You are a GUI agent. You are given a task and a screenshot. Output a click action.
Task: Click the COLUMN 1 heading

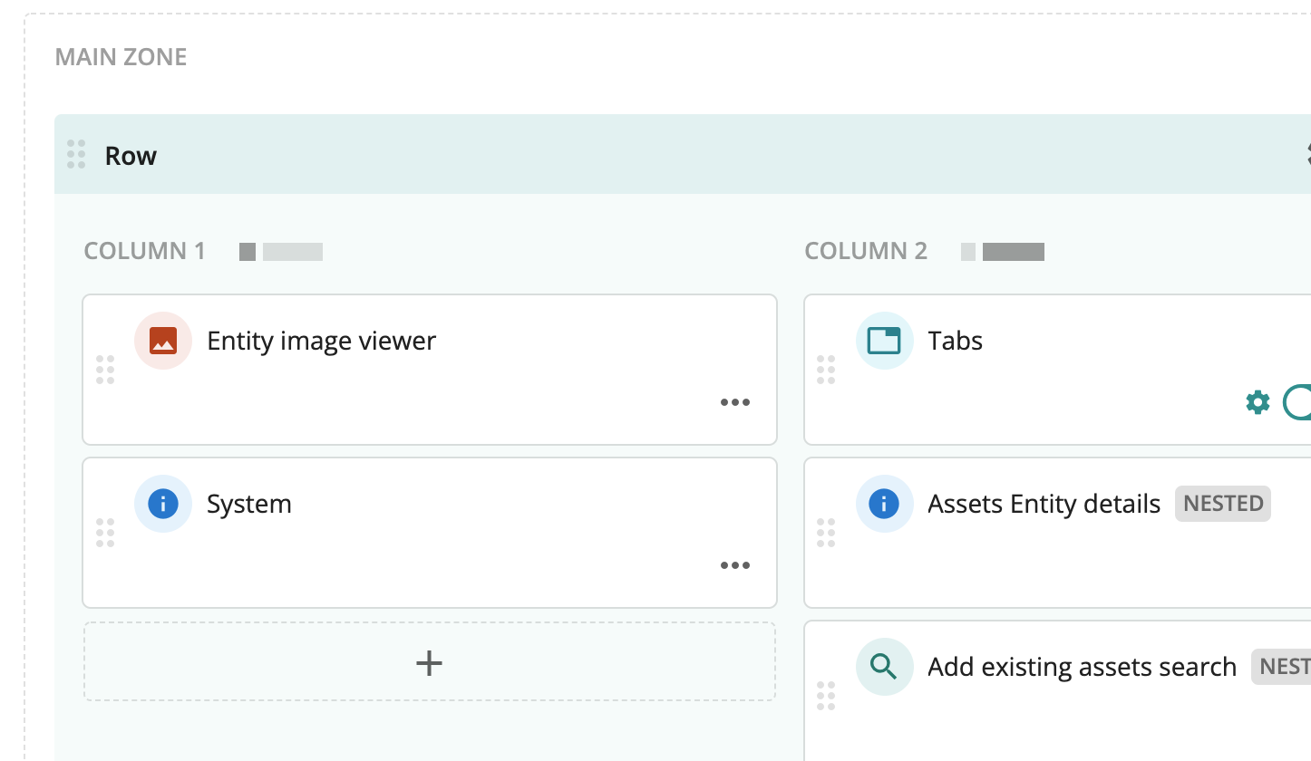tap(145, 251)
